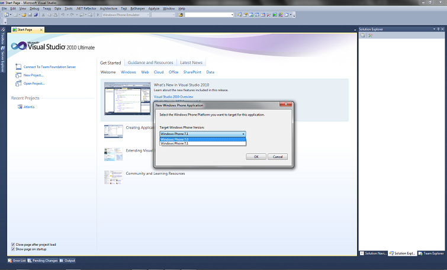Image resolution: width=447 pixels, height=270 pixels.
Task: Open the Tools menu
Action: tap(69, 8)
